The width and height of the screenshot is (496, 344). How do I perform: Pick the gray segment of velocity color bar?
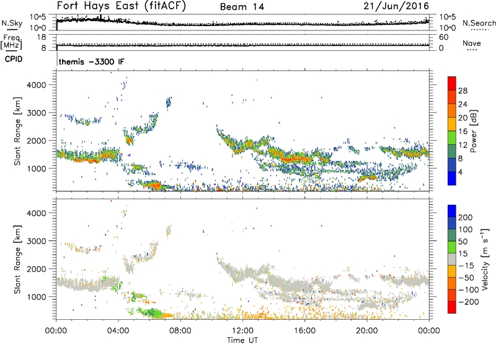452,260
